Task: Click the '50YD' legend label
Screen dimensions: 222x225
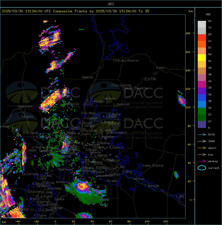Action: [211, 134]
